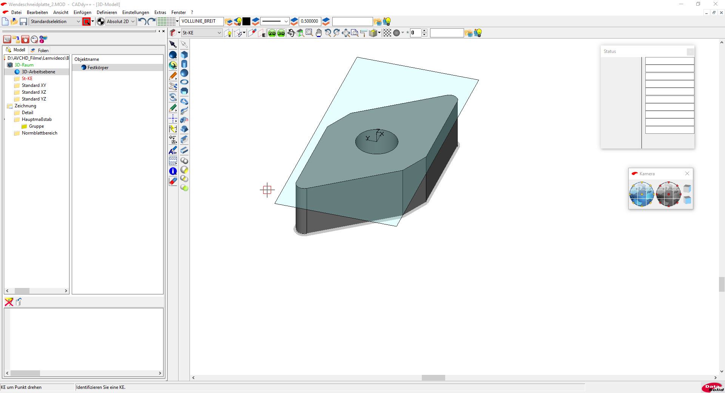Open the Ansicht menu

click(x=61, y=12)
